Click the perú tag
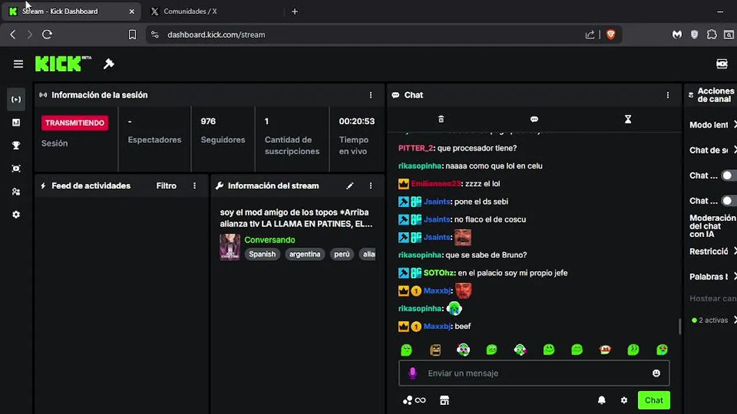This screenshot has width=737, height=414. pos(342,254)
